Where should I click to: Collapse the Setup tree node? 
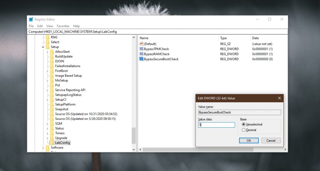(43, 47)
